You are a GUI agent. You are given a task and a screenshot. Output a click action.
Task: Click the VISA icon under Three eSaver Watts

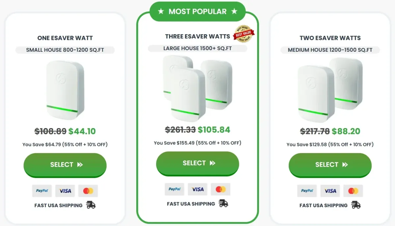[197, 189]
